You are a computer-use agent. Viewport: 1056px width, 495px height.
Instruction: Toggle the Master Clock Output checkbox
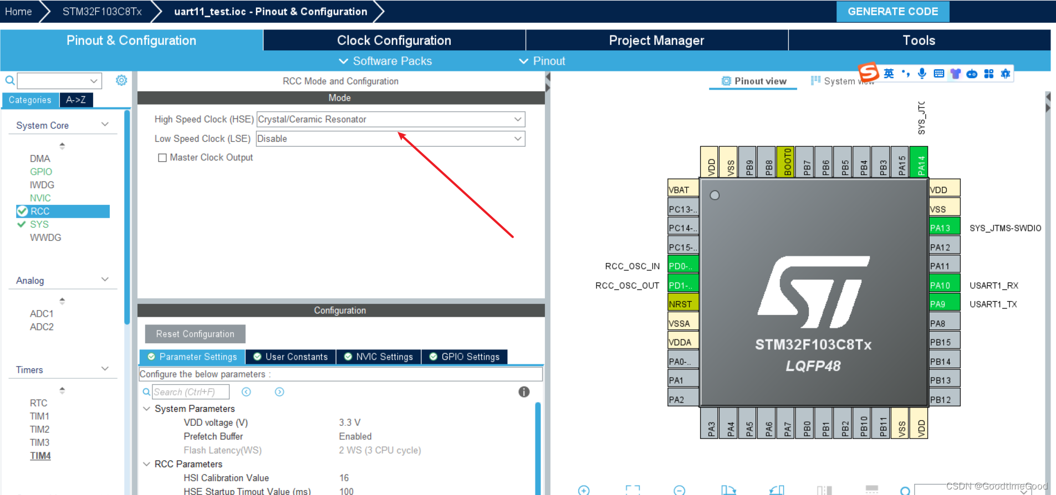coord(162,158)
